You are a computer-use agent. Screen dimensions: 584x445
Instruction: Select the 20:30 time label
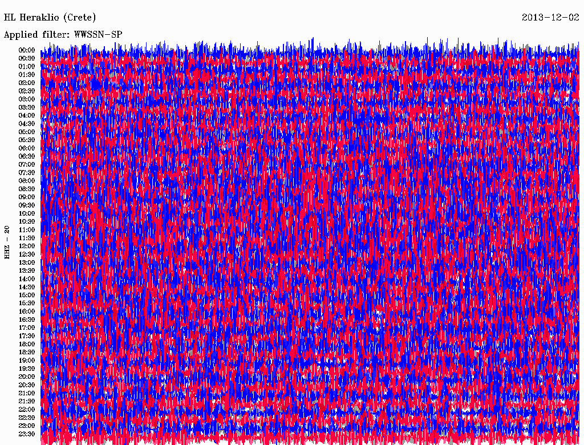click(x=27, y=385)
